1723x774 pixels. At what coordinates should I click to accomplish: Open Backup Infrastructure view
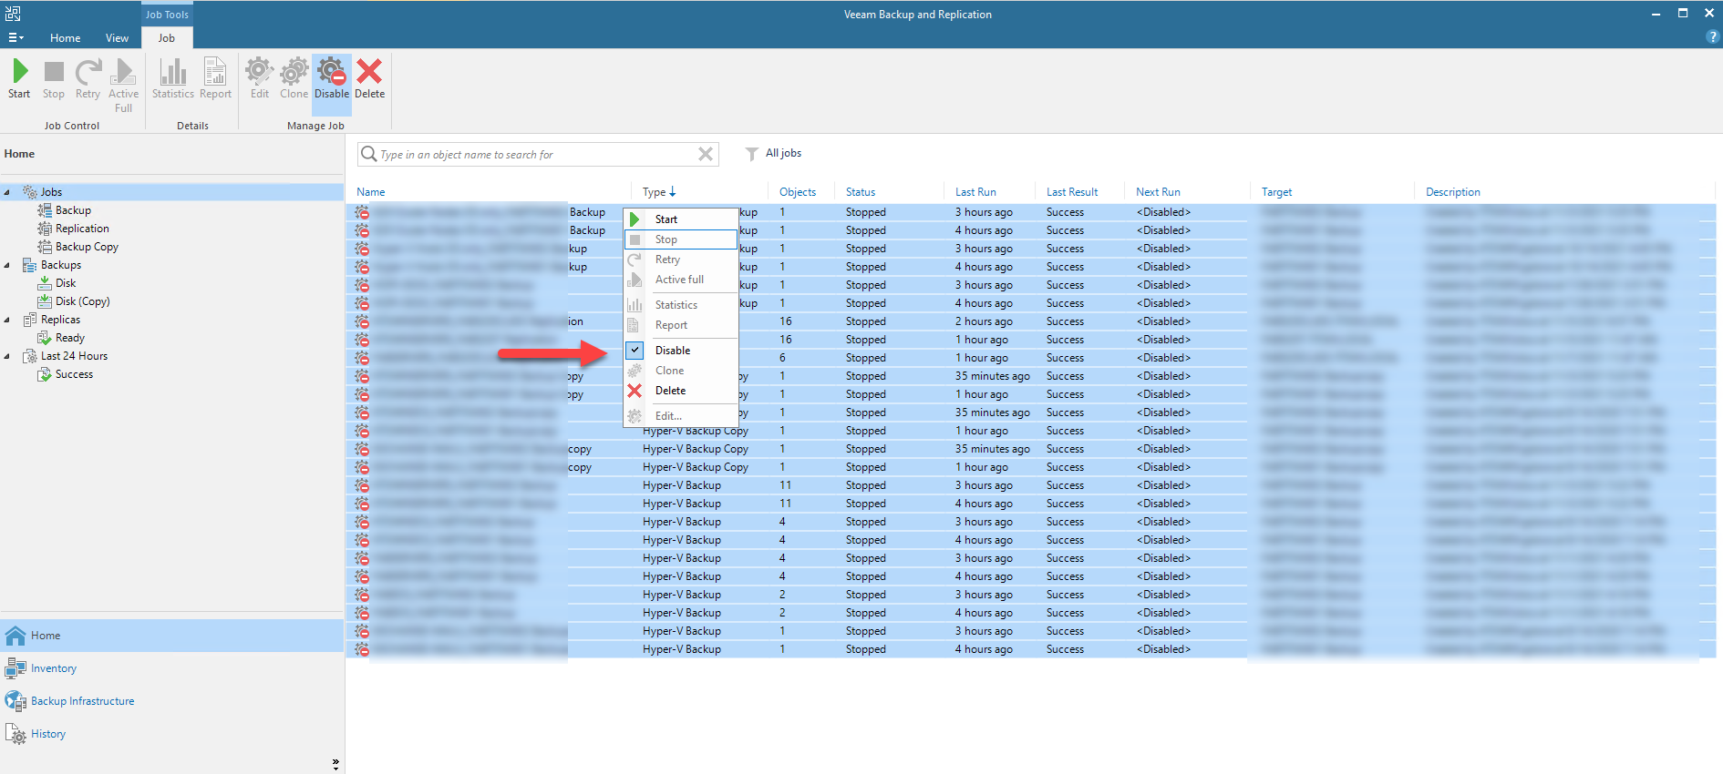pos(172,701)
